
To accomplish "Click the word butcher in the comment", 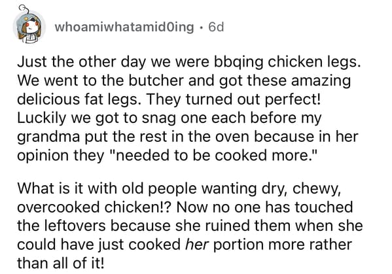I will [157, 80].
